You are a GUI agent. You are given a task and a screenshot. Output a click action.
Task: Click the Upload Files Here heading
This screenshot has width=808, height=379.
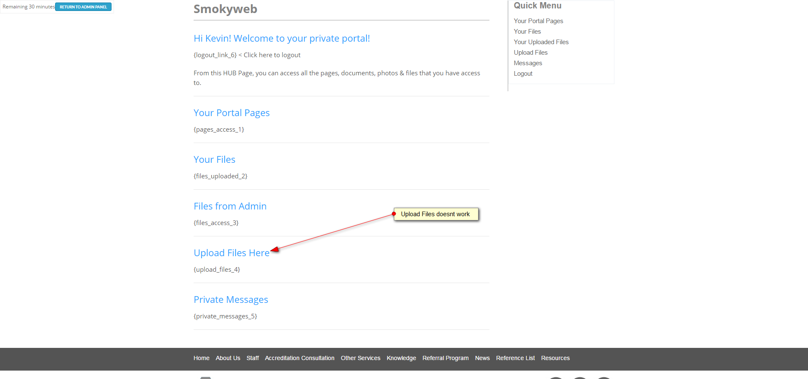[231, 253]
